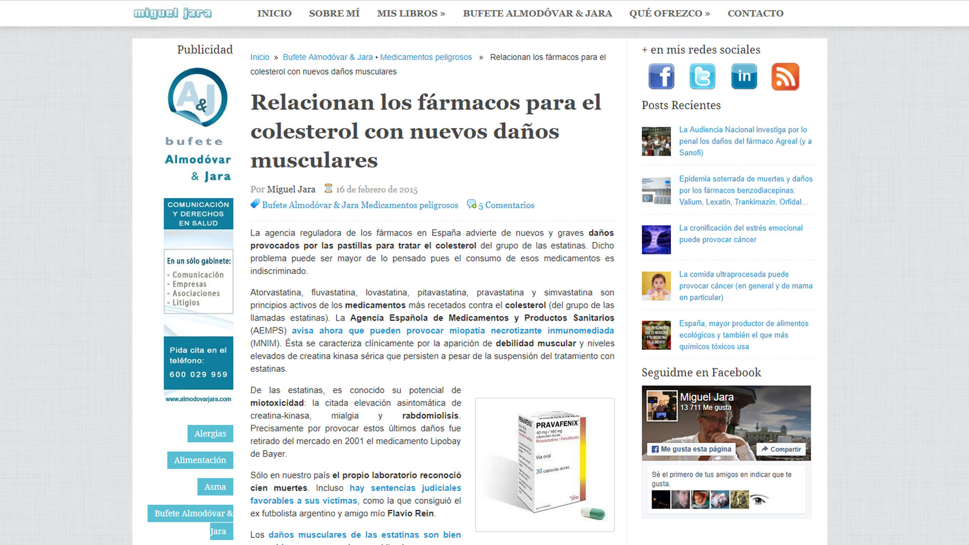Screen dimensions: 969x545
Task: Select the Alergias tag
Action: [210, 433]
